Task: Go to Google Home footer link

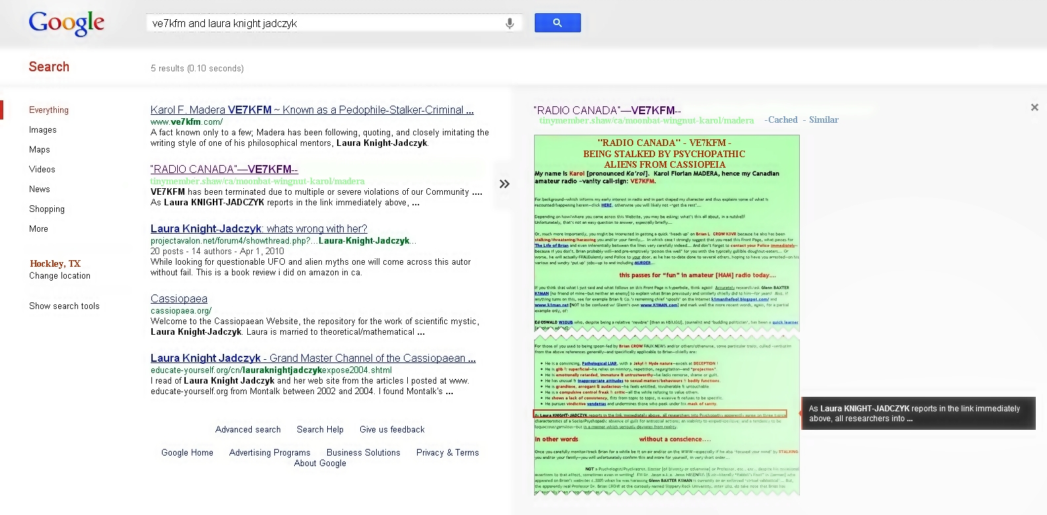Action: coord(187,453)
